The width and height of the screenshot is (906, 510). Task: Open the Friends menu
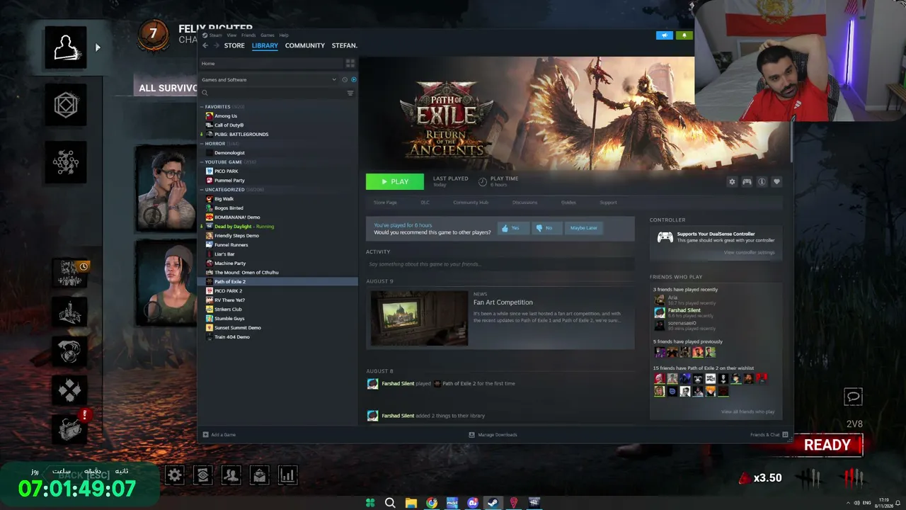coord(248,35)
